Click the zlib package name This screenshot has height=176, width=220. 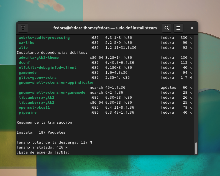click(23, 48)
